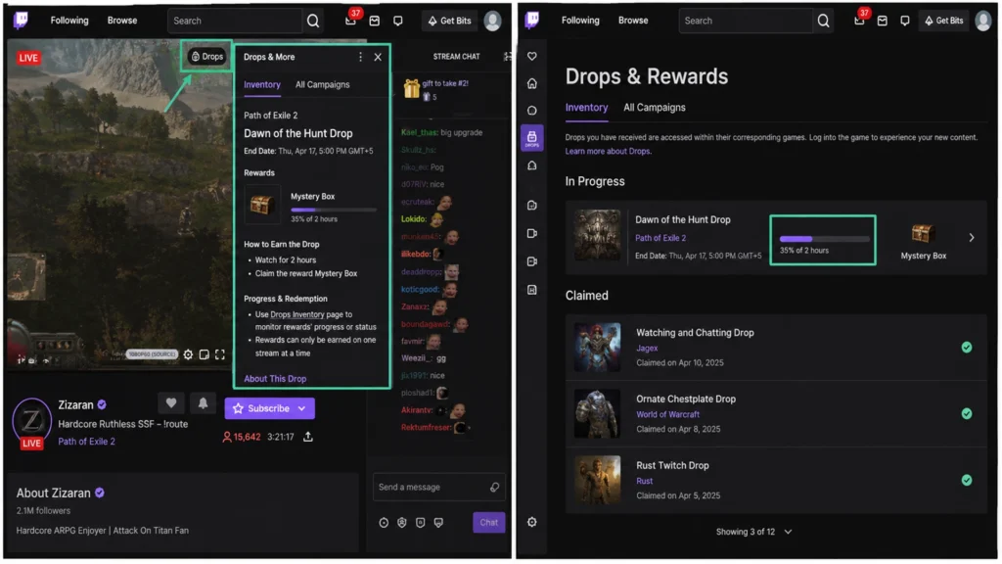Image resolution: width=1002 pixels, height=564 pixels.
Task: Open notifications inbox with 37 badge, left window
Action: (351, 21)
